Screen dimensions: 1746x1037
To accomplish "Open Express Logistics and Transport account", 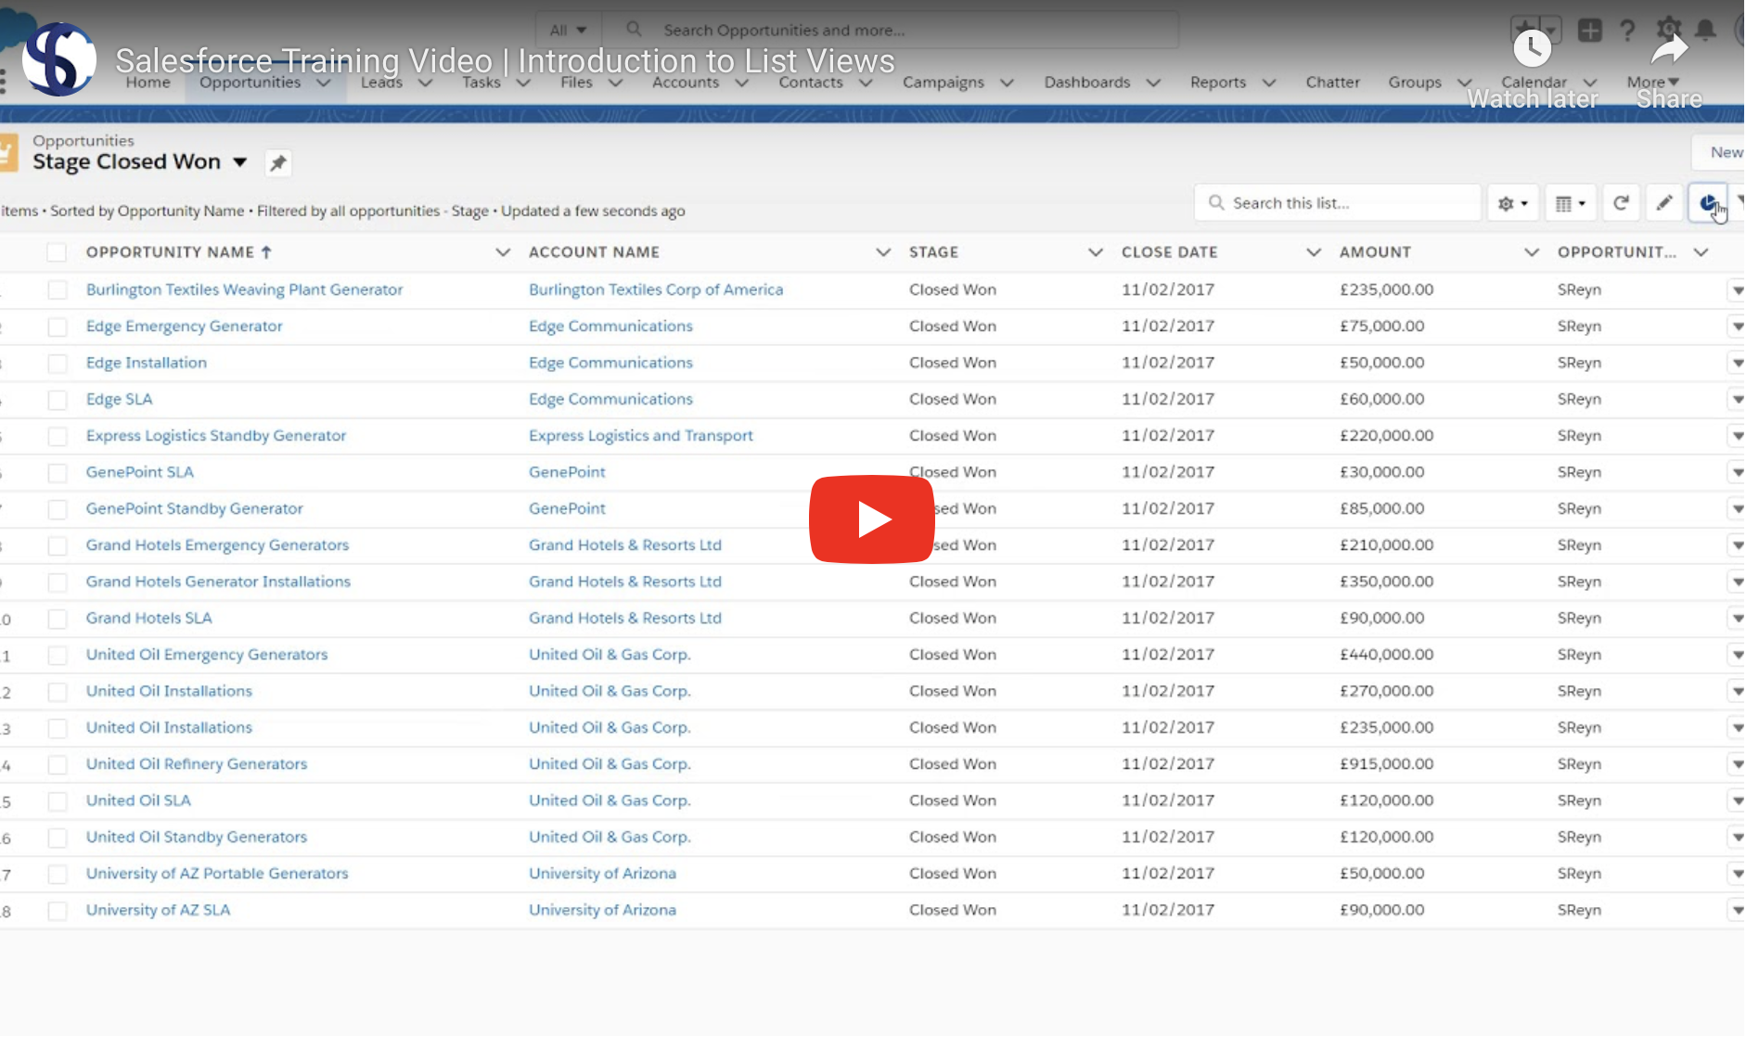I will coord(641,436).
